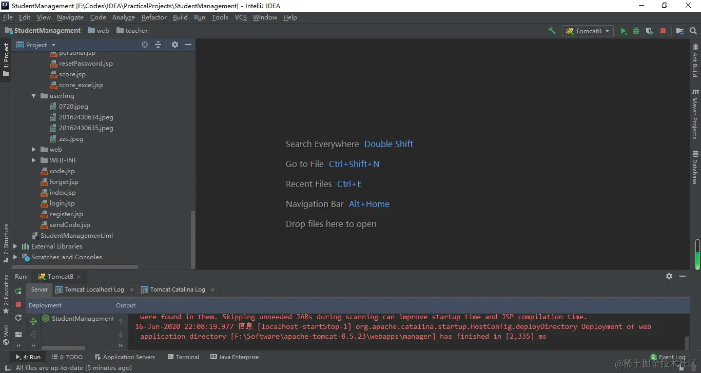This screenshot has width=701, height=373.
Task: Open Project Structure from the top toolbar
Action: pyautogui.click(x=680, y=31)
